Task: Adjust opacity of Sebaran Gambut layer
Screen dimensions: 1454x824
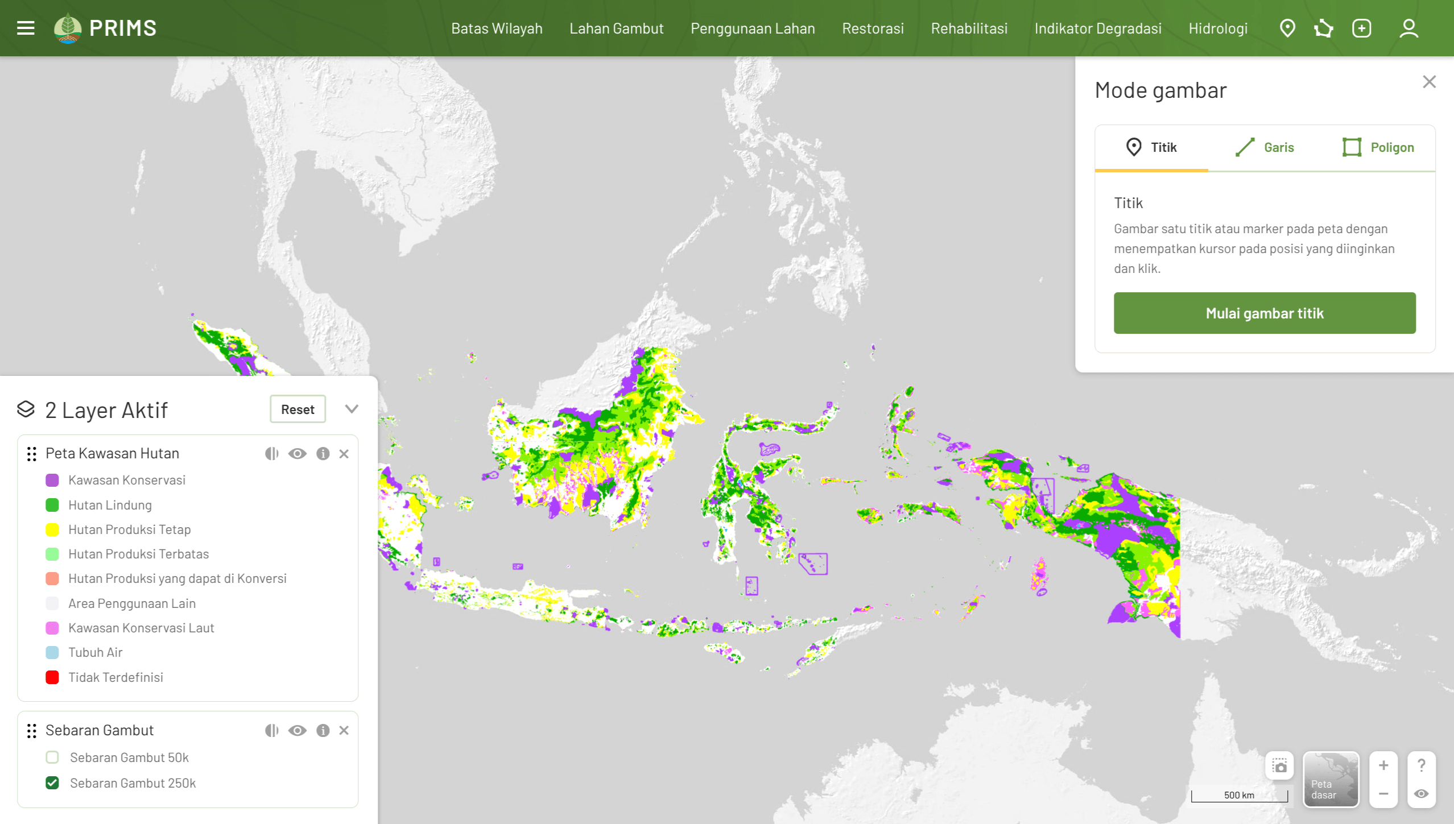Action: [x=272, y=730]
